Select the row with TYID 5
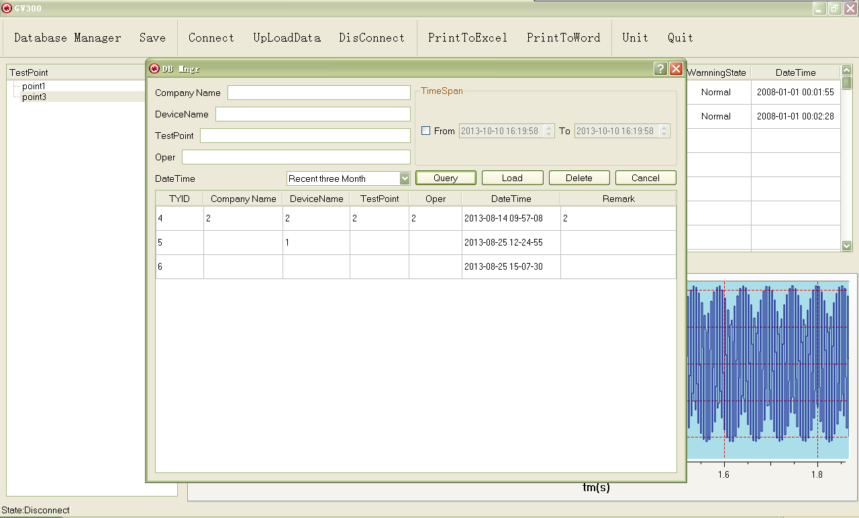This screenshot has width=859, height=518. (x=415, y=243)
